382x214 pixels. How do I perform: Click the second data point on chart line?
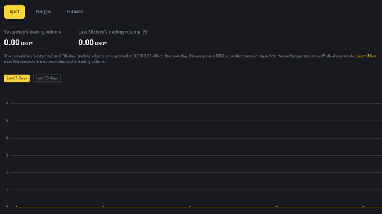[x=103, y=207]
